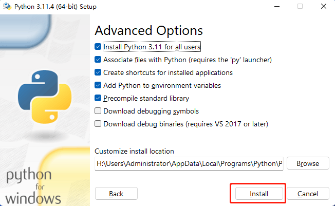Image resolution: width=335 pixels, height=206 pixels.
Task: Enable Download debugging symbols
Action: [98, 111]
